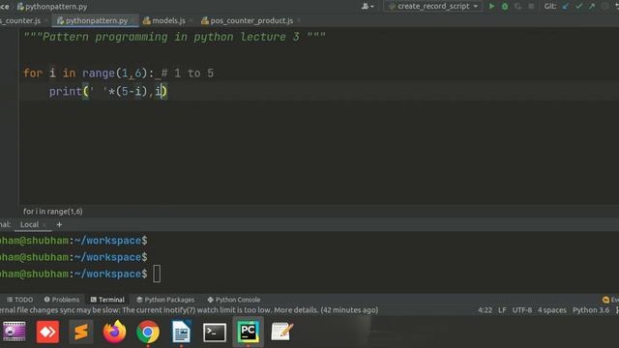Commit changes with Git checkmark icon
619x348 pixels.
point(578,7)
